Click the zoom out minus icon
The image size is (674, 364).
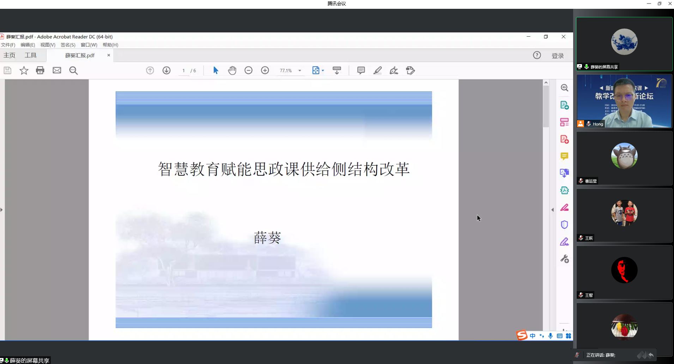click(x=248, y=70)
